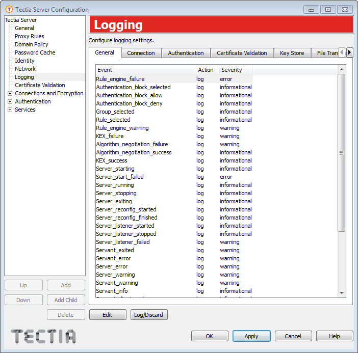The height and width of the screenshot is (353, 358).
Task: Select the Servant_info event
Action: [174, 291]
